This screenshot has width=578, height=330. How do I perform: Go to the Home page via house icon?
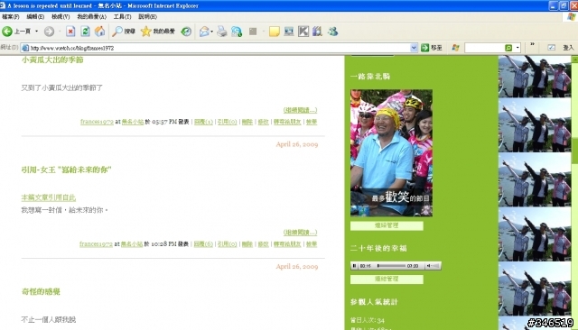[x=99, y=32]
